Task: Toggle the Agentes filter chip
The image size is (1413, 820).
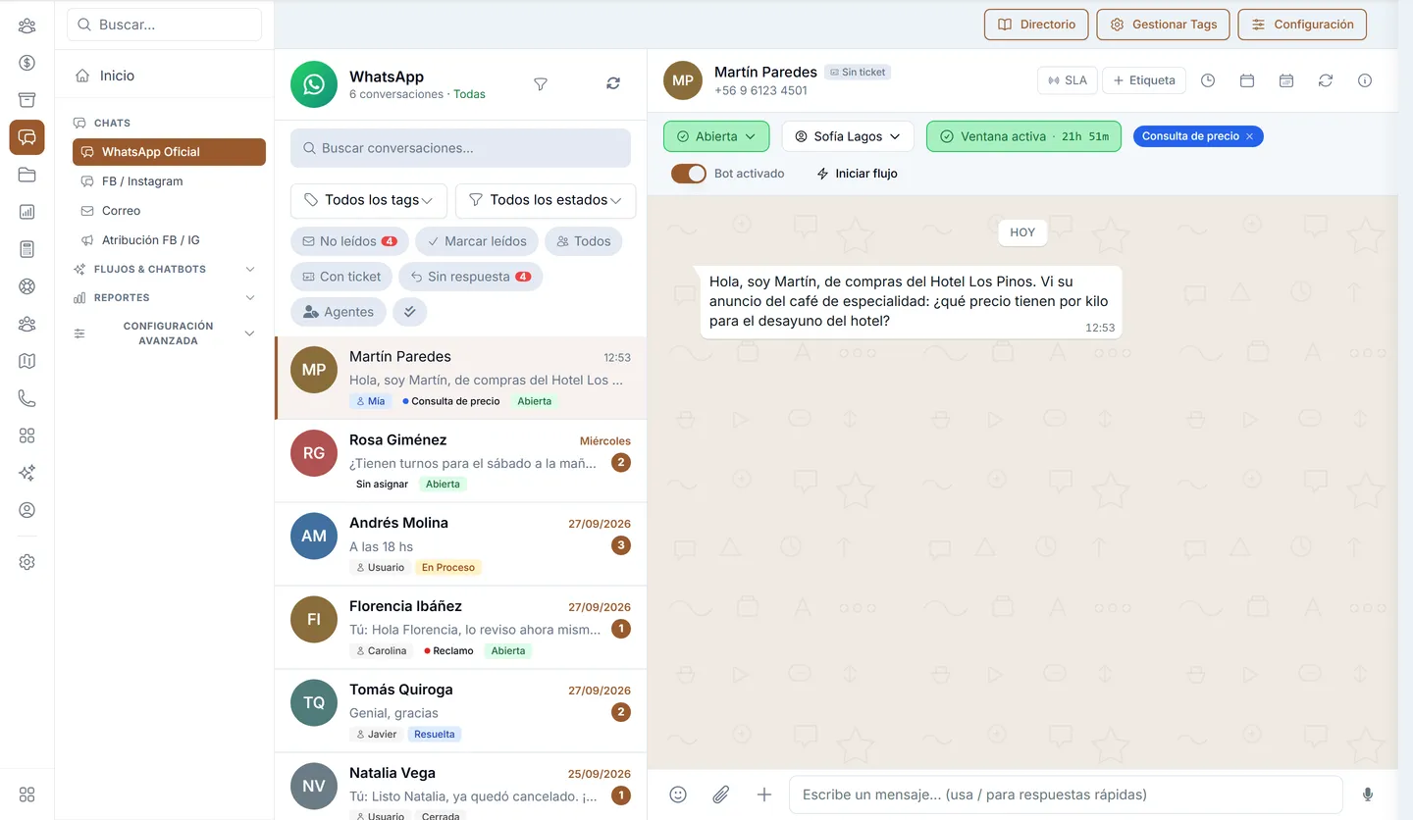Action: [339, 312]
